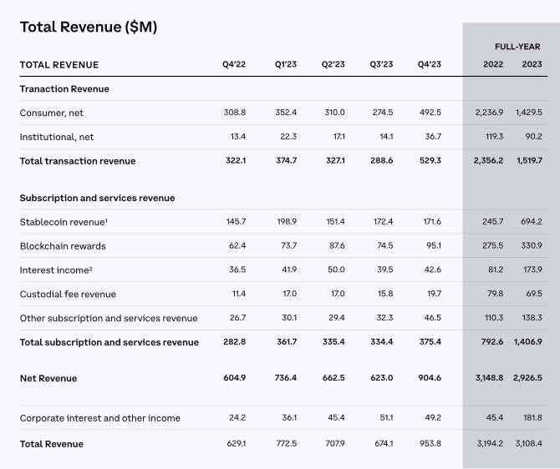Viewport: 560px width, 469px height.
Task: Click the Consumer, net row label
Action: coord(51,113)
